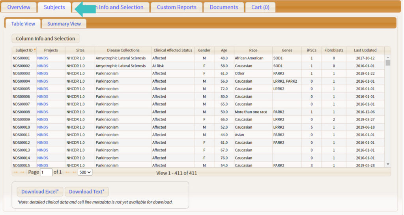
Task: Switch to Summary View tab
Action: pos(64,24)
